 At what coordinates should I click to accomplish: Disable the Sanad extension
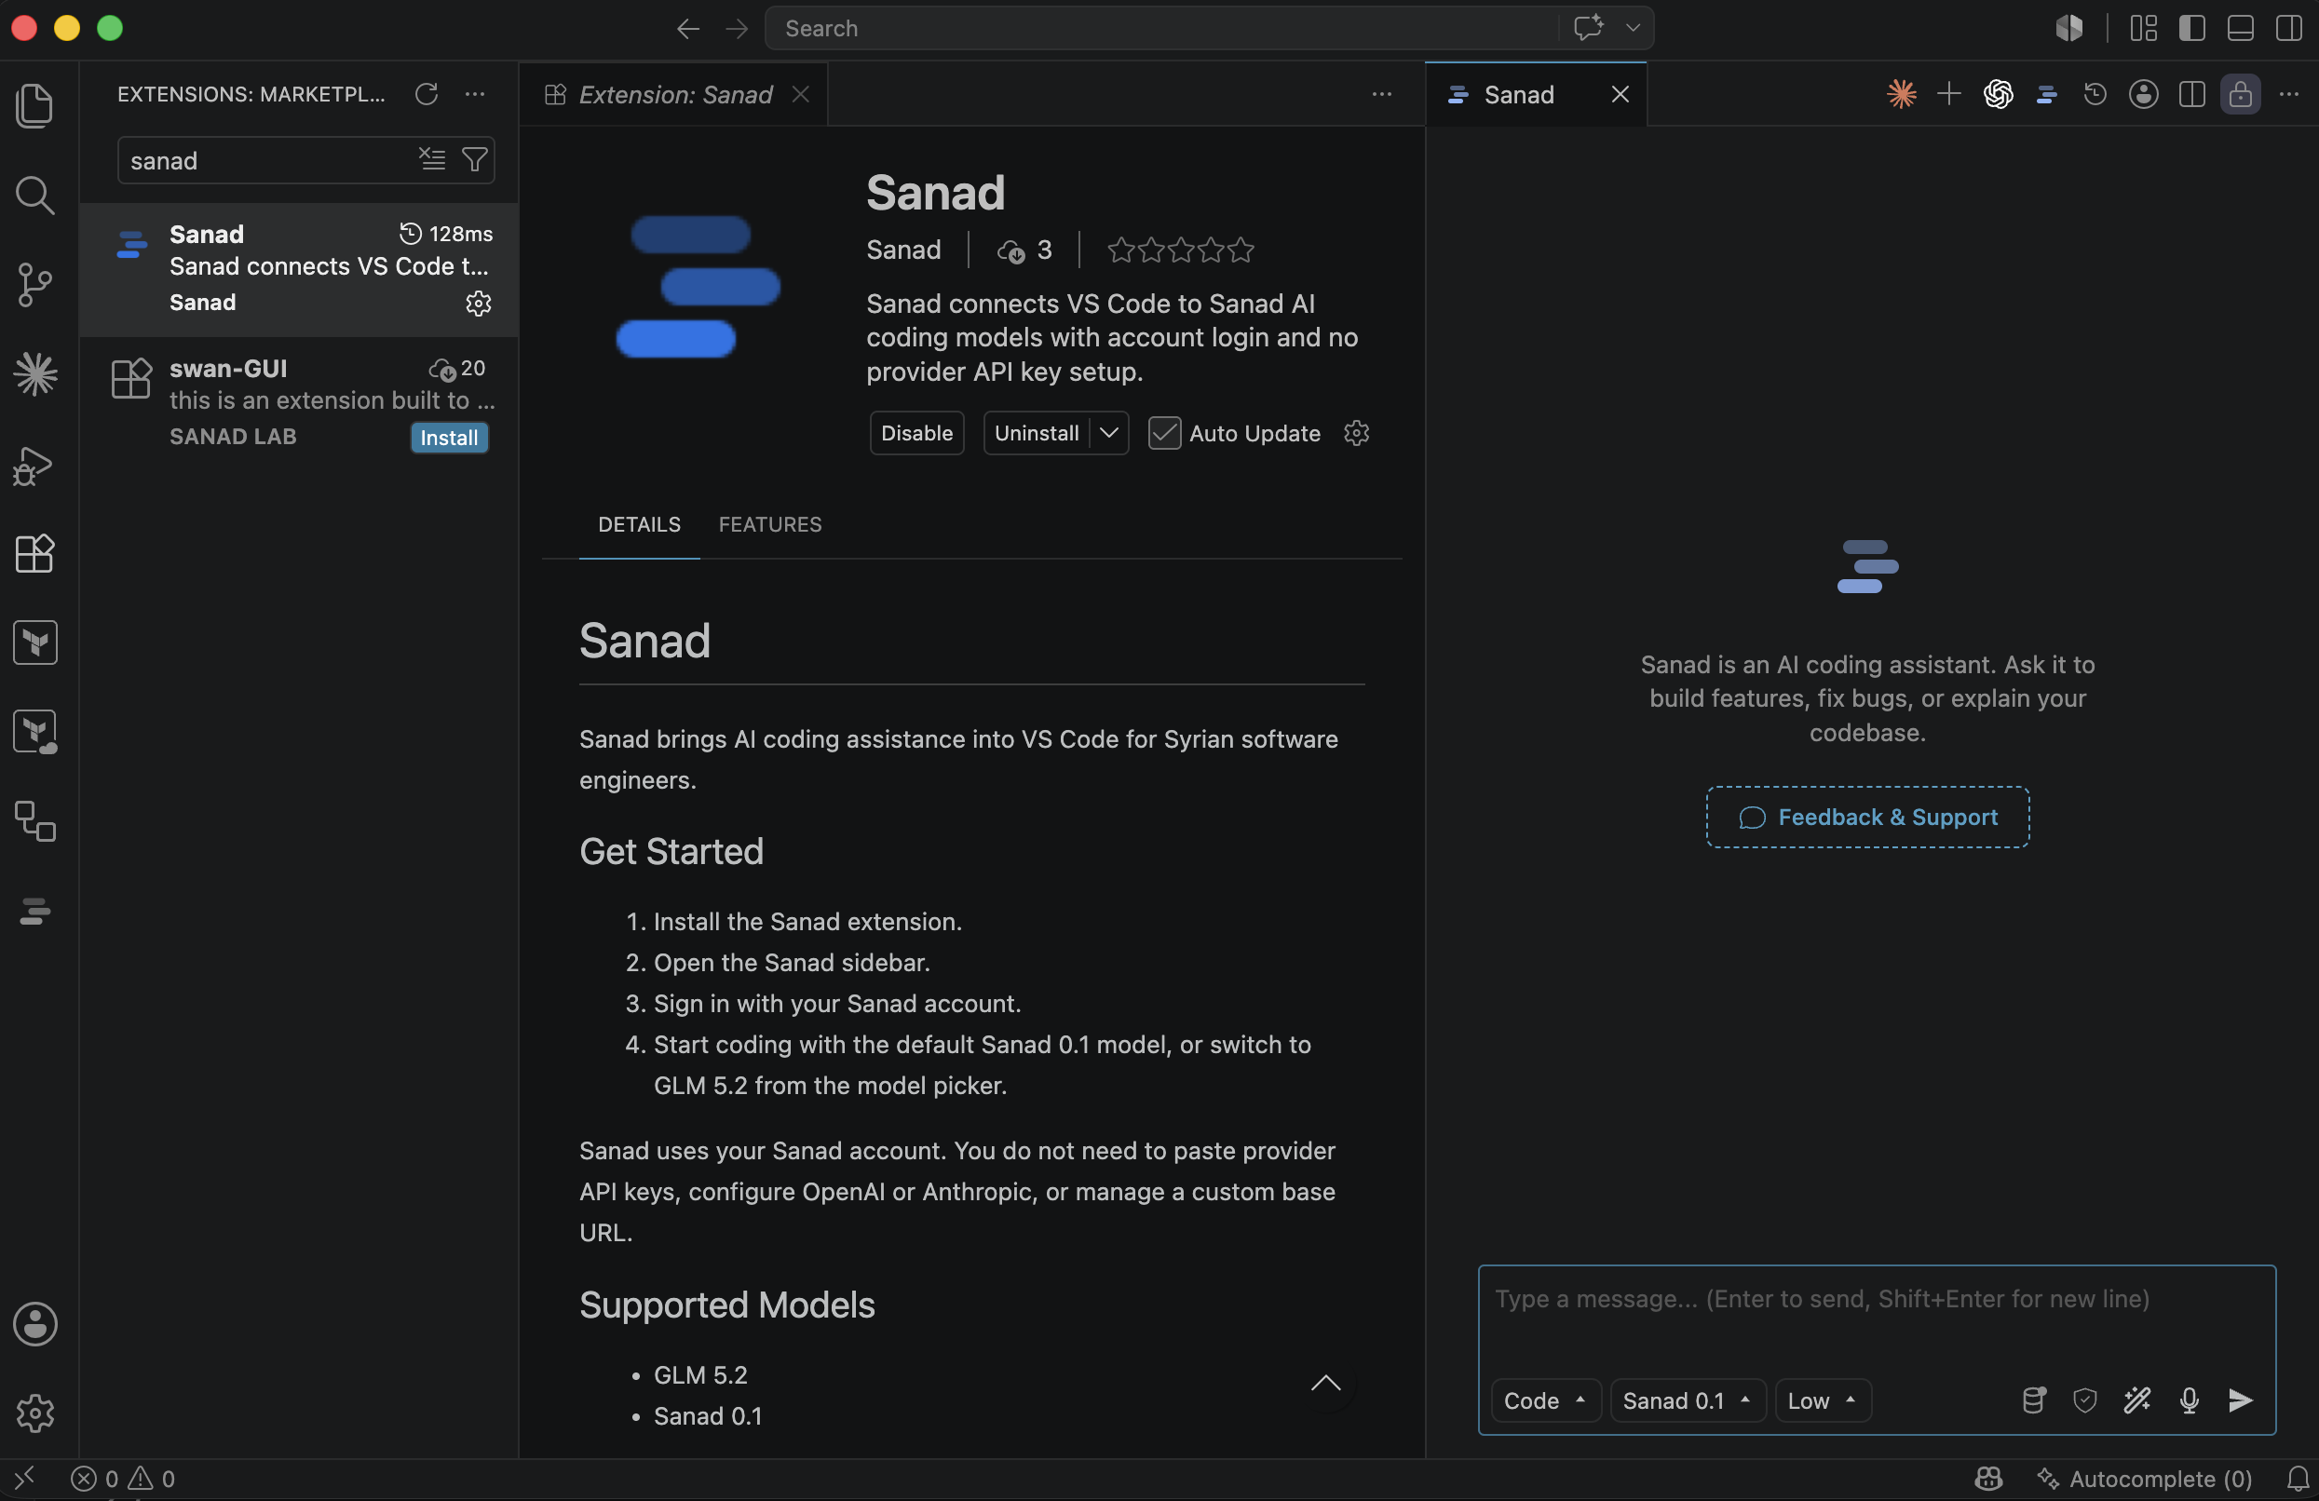(915, 432)
